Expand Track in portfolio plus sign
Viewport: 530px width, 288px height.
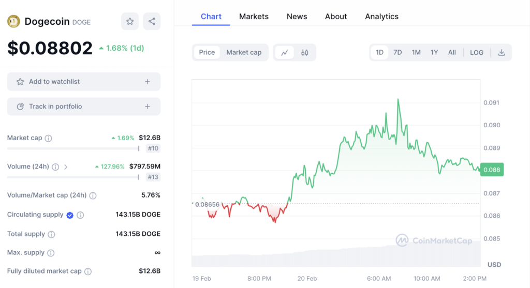coord(148,107)
